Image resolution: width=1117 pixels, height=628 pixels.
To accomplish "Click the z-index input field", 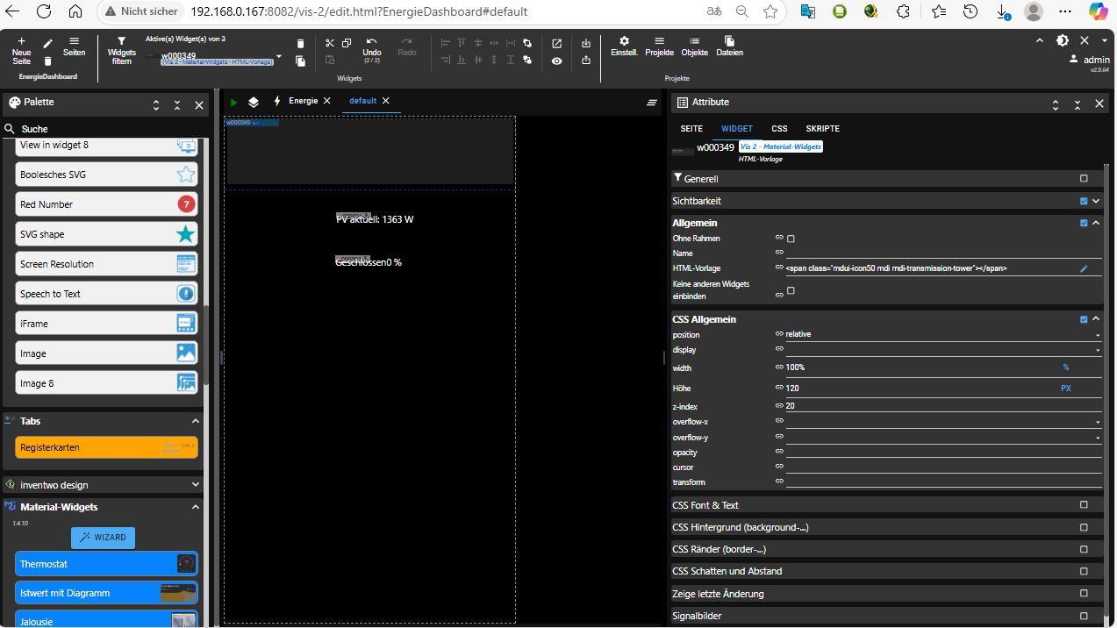I will (939, 406).
